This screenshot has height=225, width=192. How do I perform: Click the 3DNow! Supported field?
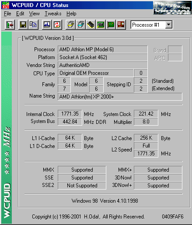click(x=158, y=178)
